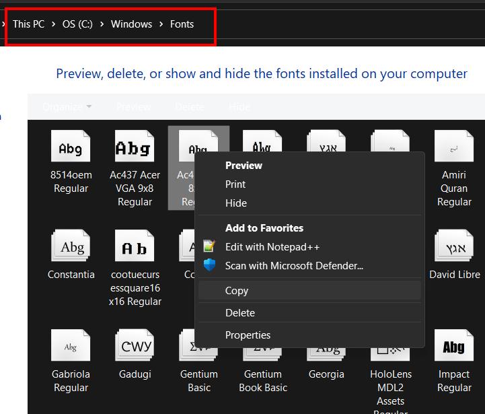This screenshot has height=414, width=485.
Task: Select cootuecursessquare16x16 Regular font icon
Action: [135, 247]
